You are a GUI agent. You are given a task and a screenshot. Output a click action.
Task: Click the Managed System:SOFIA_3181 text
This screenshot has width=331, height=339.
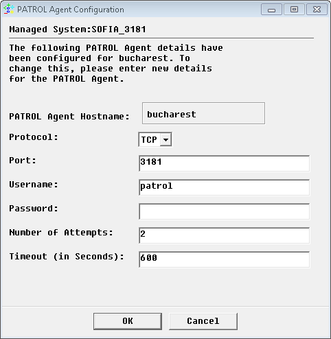78,30
